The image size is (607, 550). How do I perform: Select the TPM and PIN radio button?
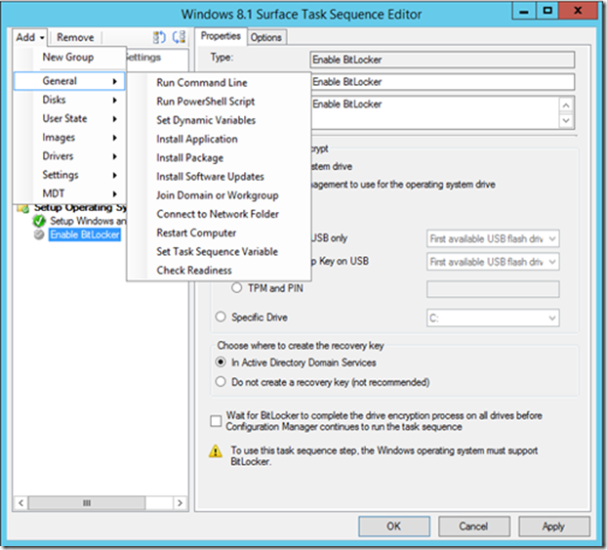tap(236, 288)
